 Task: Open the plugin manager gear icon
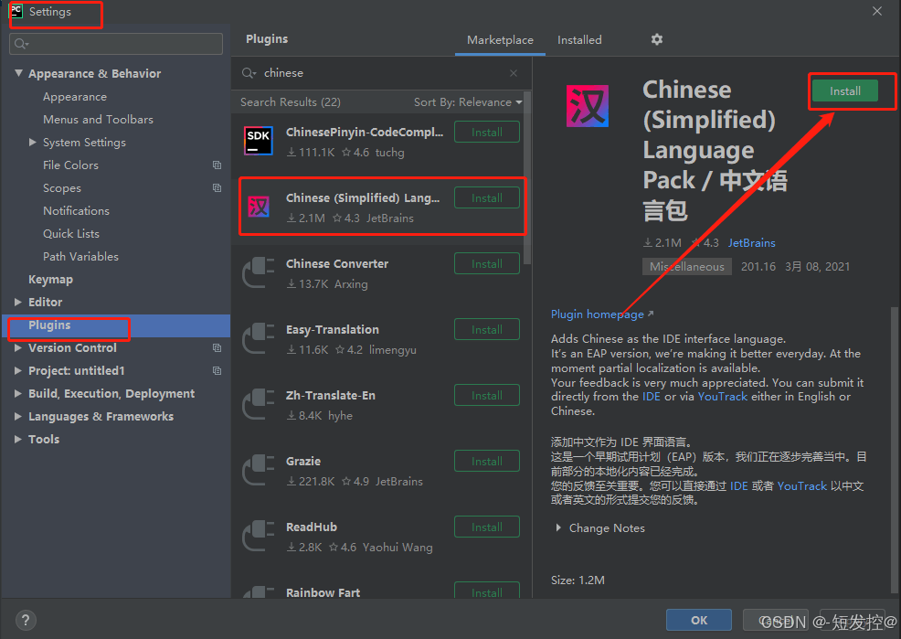(656, 39)
